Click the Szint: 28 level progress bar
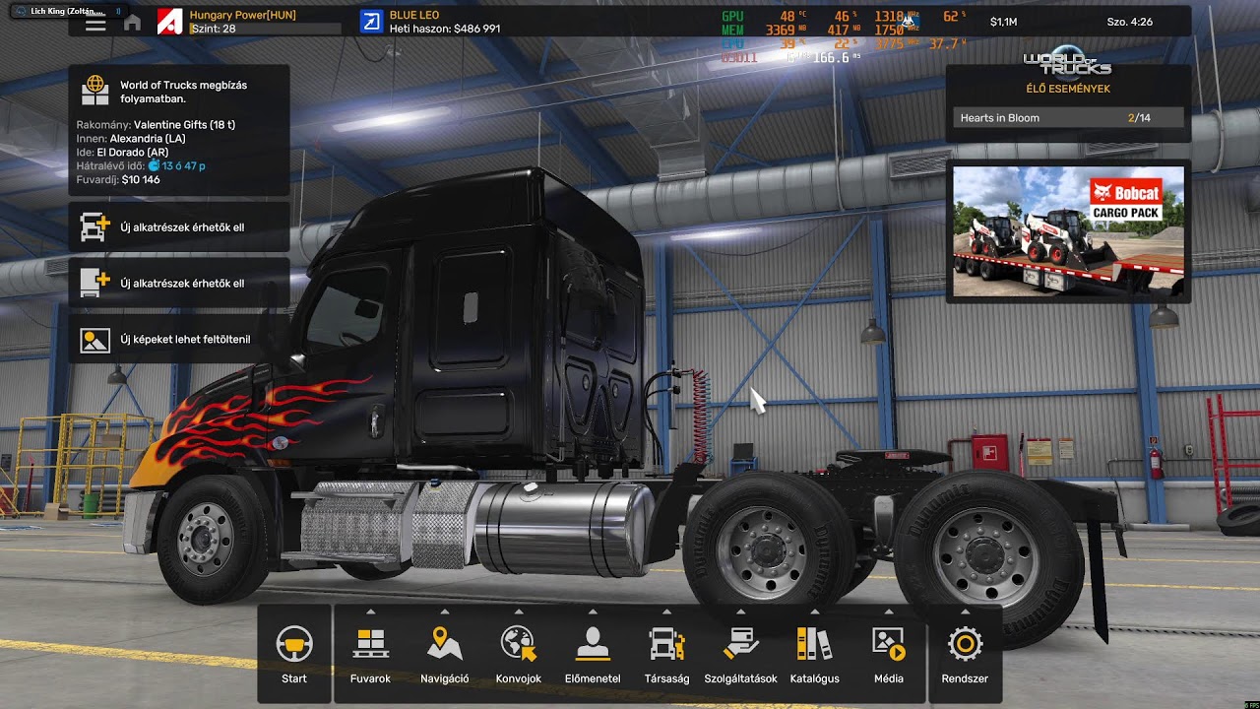The height and width of the screenshot is (709, 1260). [x=265, y=30]
